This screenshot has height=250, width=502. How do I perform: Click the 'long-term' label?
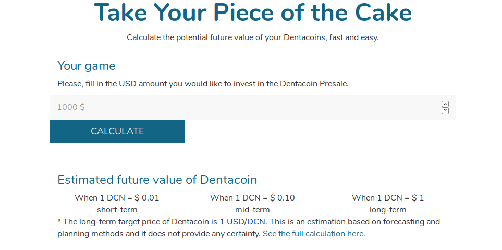(388, 210)
